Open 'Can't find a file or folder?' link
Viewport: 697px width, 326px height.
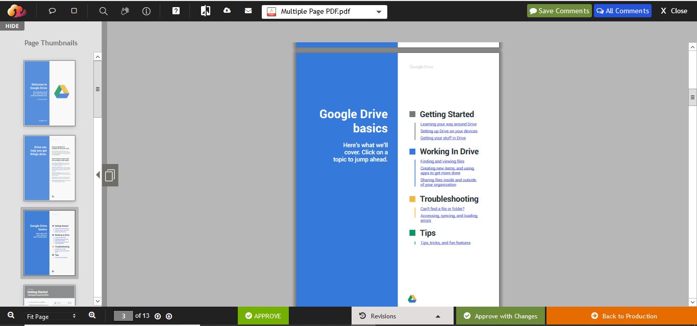click(x=442, y=209)
